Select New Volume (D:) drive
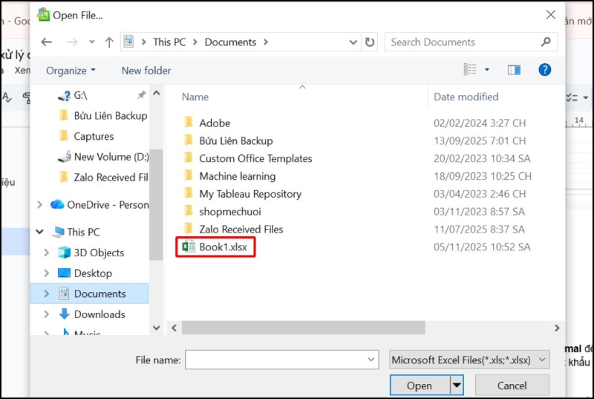594x399 pixels. click(103, 157)
